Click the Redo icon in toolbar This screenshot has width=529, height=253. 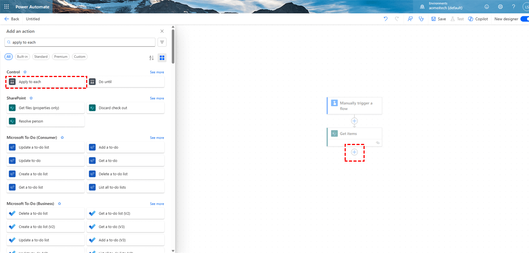(x=397, y=19)
